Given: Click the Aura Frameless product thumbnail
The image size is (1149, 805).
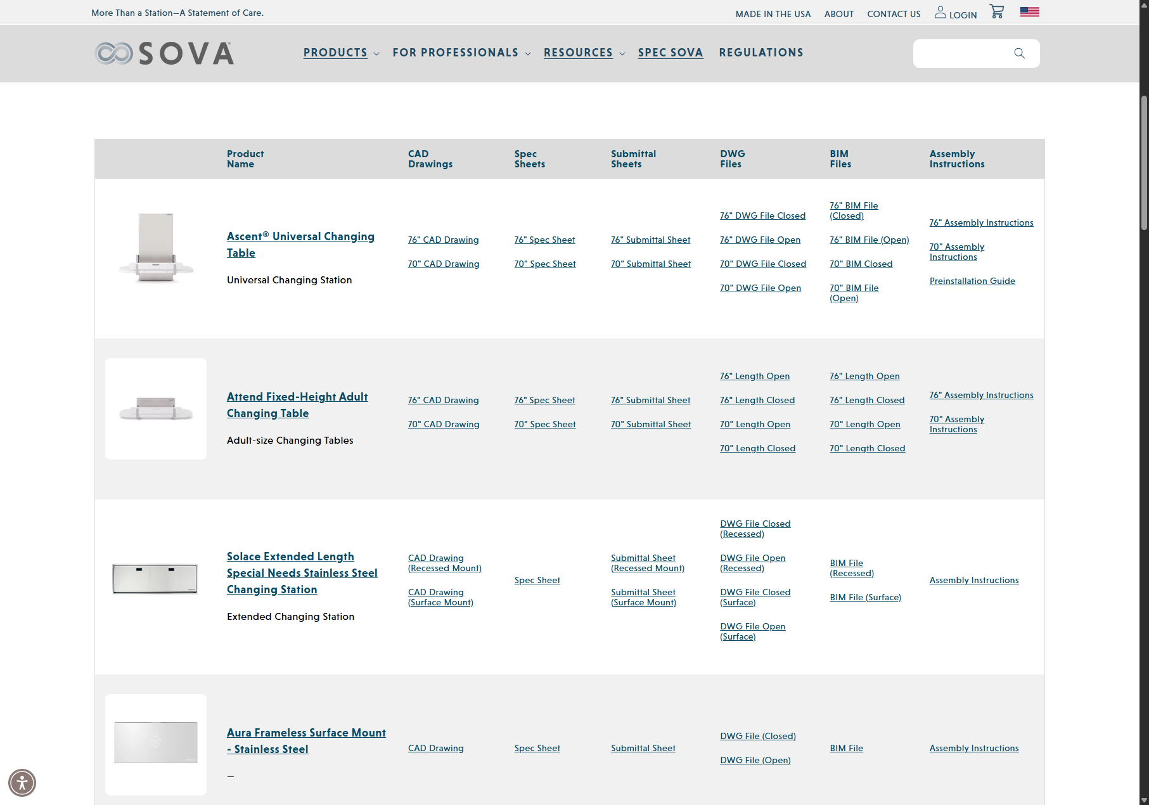Looking at the screenshot, I should 156,745.
